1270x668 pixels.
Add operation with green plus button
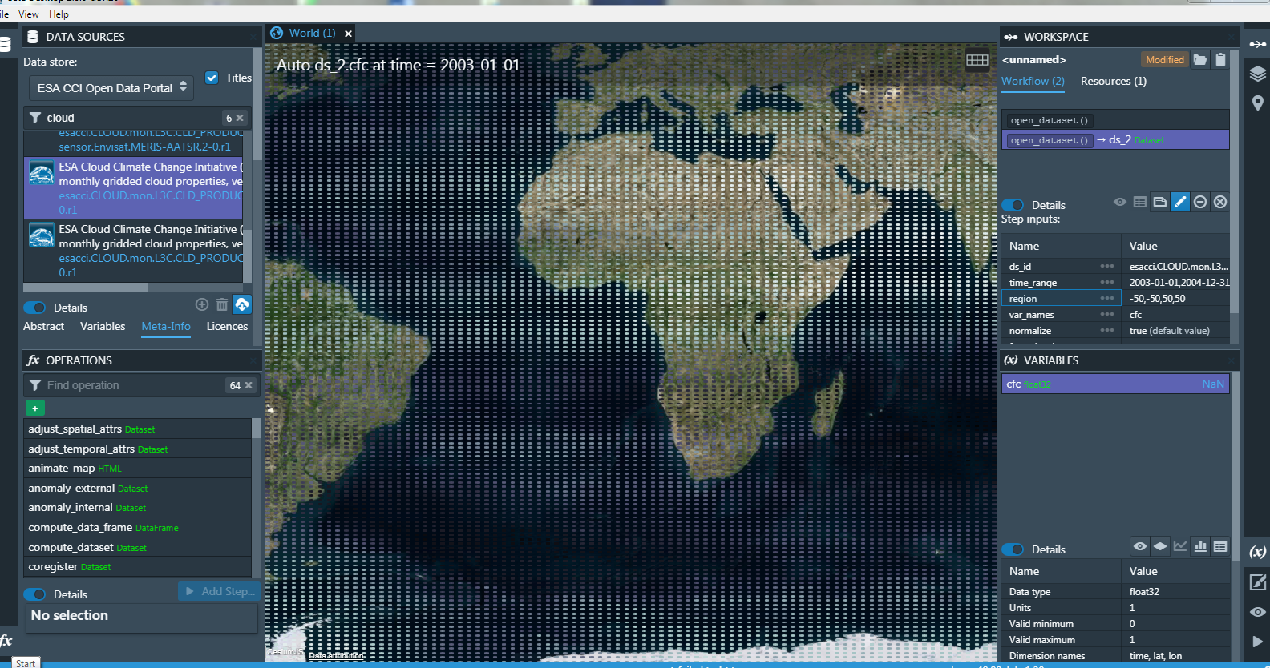tap(35, 408)
